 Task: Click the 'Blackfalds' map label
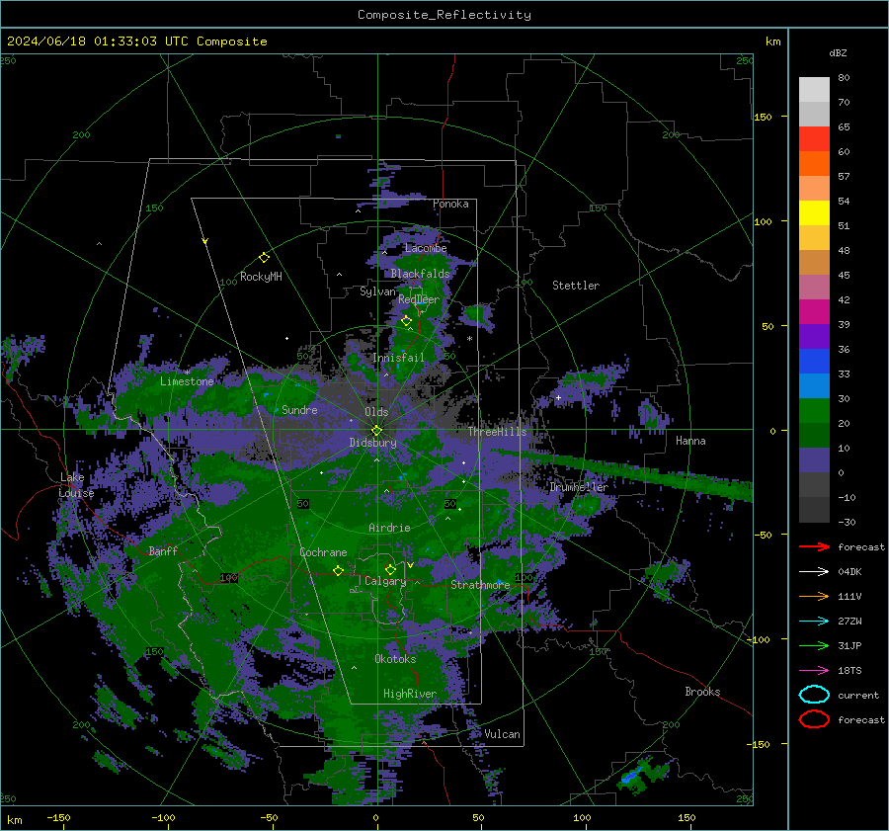click(420, 274)
